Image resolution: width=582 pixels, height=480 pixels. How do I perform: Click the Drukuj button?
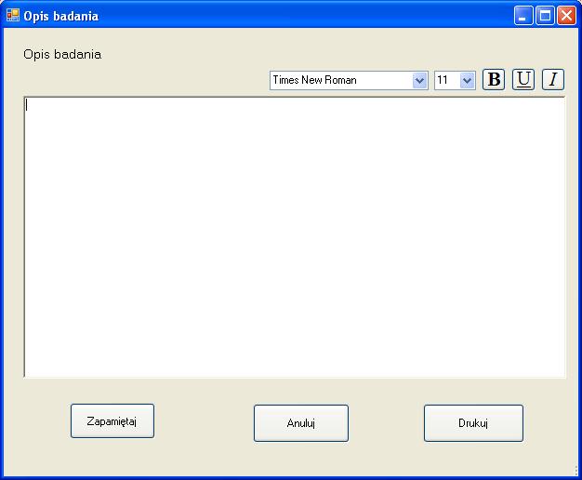coord(473,423)
